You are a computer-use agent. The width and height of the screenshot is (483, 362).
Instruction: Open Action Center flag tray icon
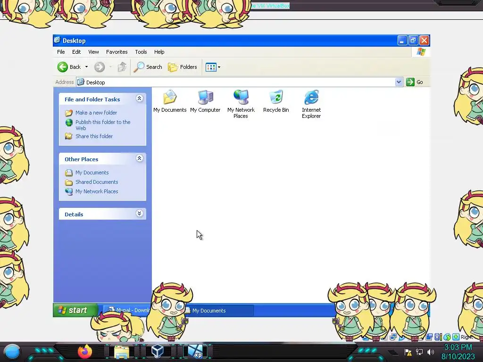pos(408,352)
